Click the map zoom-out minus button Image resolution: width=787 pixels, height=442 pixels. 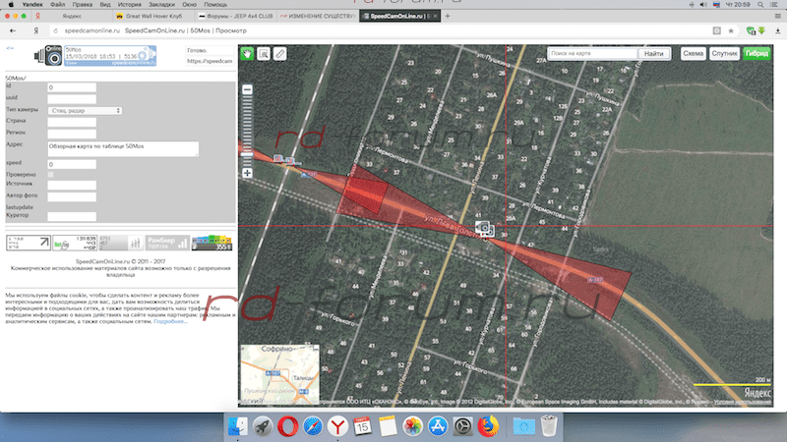(247, 90)
